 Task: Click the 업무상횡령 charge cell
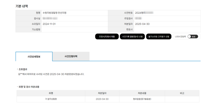(x=51, y=99)
